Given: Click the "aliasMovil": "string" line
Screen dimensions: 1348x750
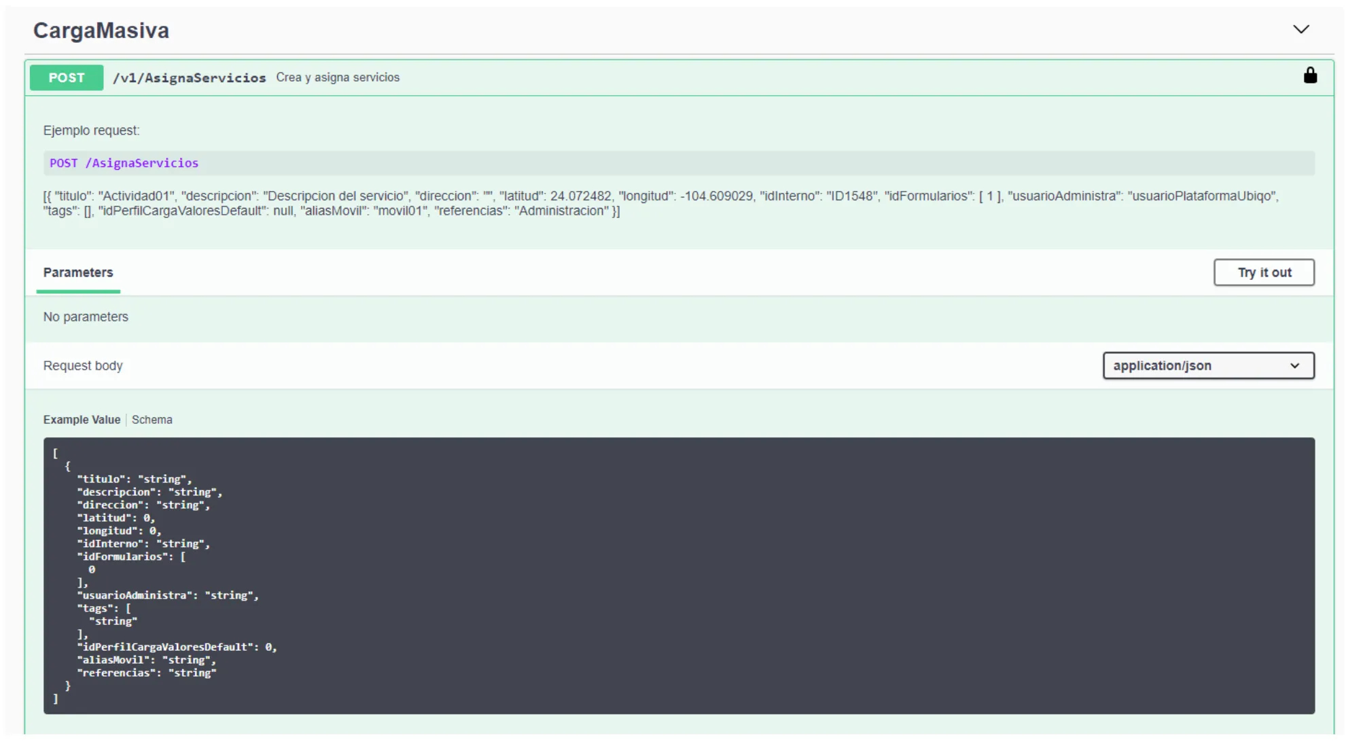Looking at the screenshot, I should (x=147, y=660).
